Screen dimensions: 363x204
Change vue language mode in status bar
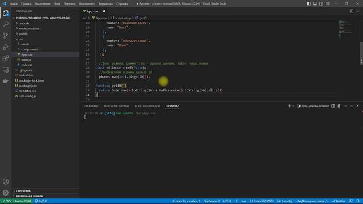[x=243, y=201]
